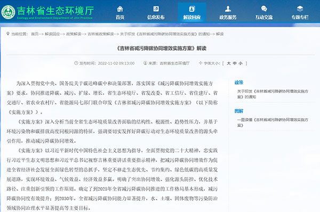Screen dimensions: 320x212
Task: Click the 互动交流 chat bubble icon
Action: tap(264, 9)
